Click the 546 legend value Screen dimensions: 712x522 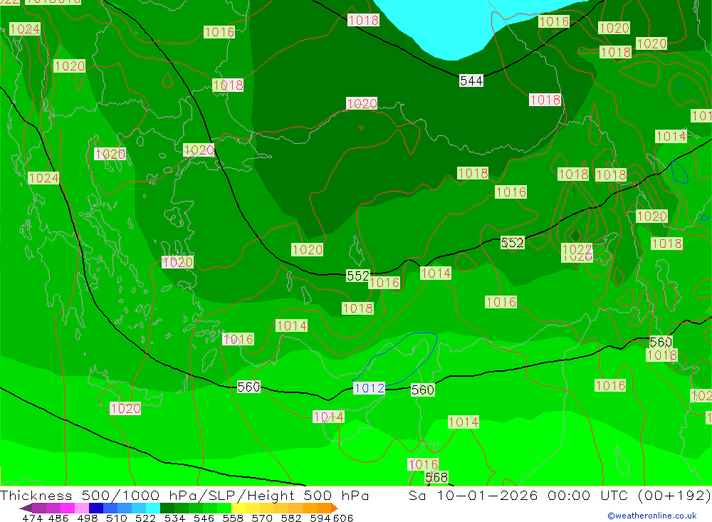(204, 518)
